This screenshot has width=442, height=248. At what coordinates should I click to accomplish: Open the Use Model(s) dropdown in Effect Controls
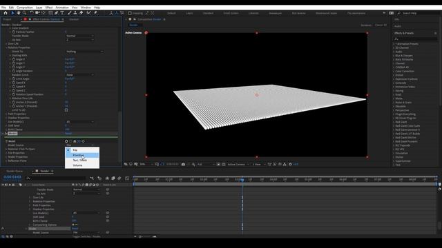coord(80,122)
